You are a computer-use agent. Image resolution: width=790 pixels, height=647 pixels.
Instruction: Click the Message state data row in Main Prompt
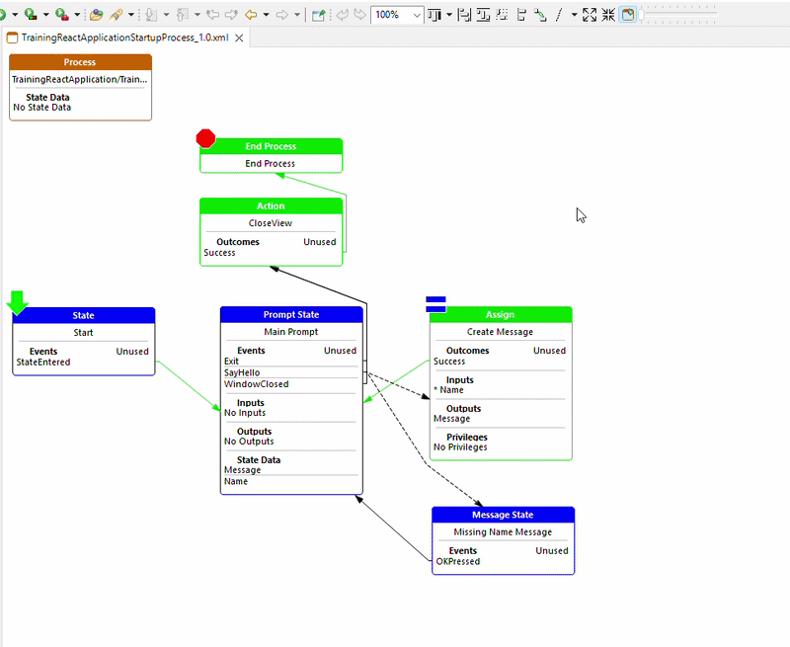(x=291, y=469)
